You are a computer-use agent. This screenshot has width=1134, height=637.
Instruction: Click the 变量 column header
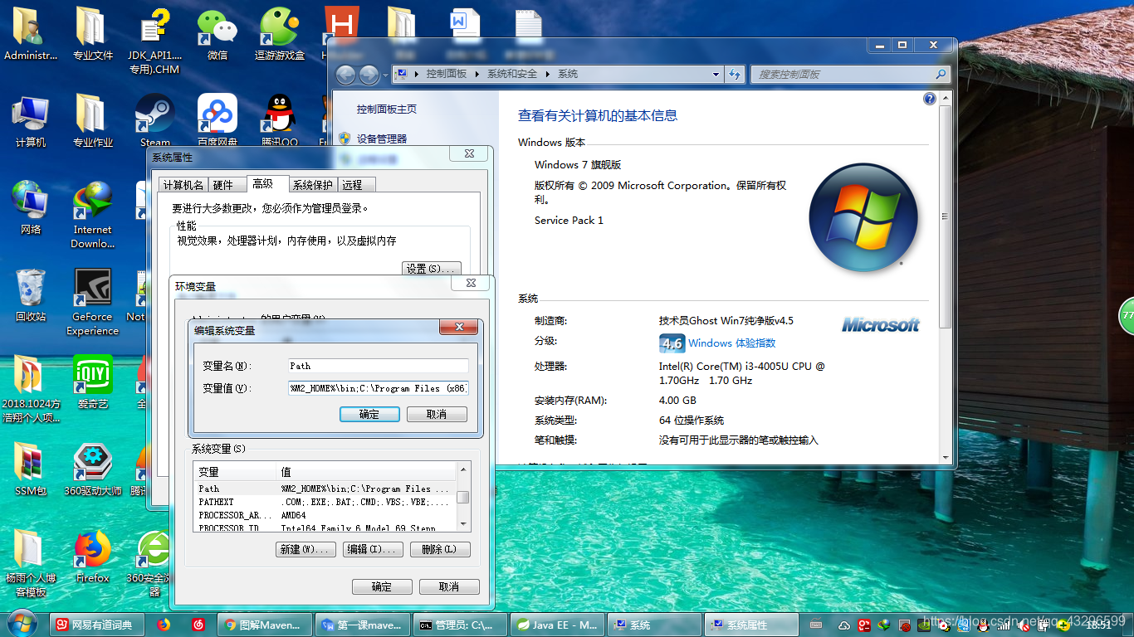(235, 472)
